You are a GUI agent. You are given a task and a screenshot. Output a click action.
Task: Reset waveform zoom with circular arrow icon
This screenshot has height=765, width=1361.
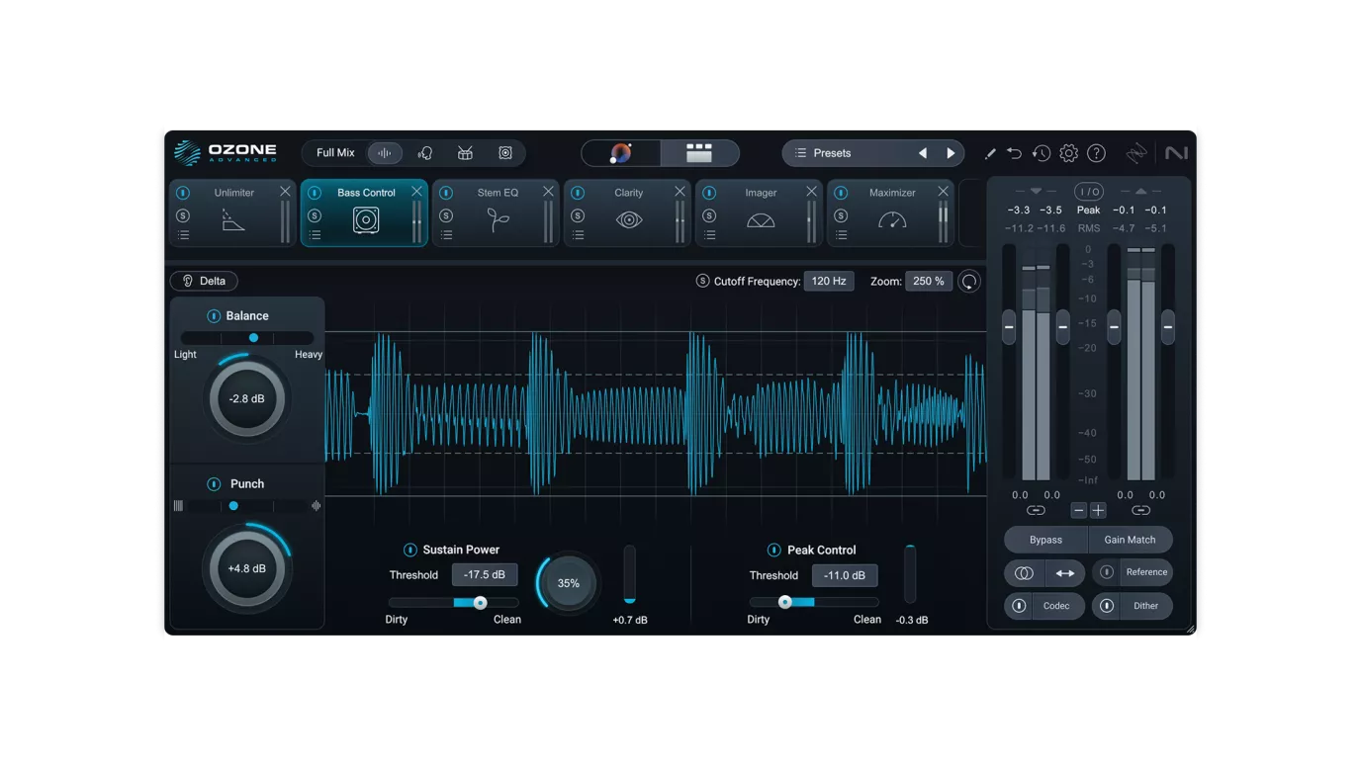[969, 282]
